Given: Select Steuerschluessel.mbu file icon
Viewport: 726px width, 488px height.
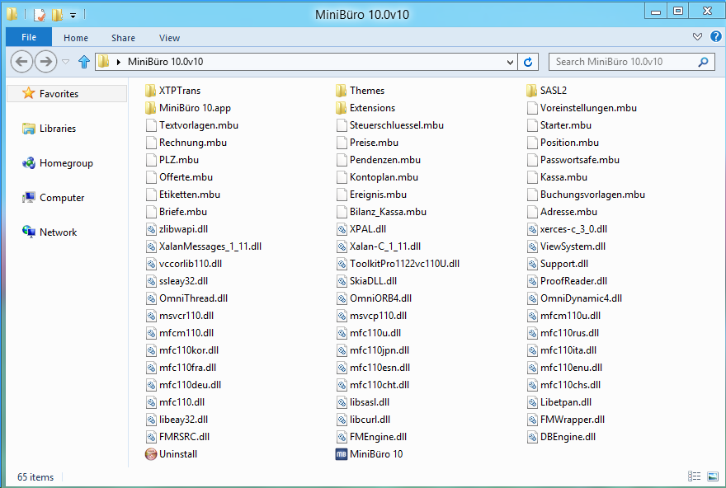Looking at the screenshot, I should pos(342,125).
